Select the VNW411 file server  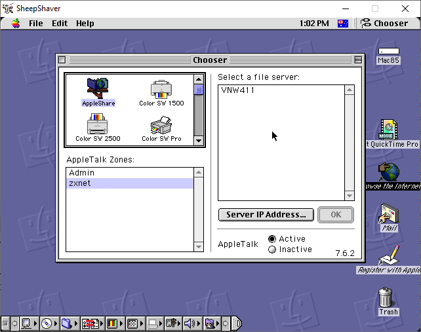coord(281,90)
